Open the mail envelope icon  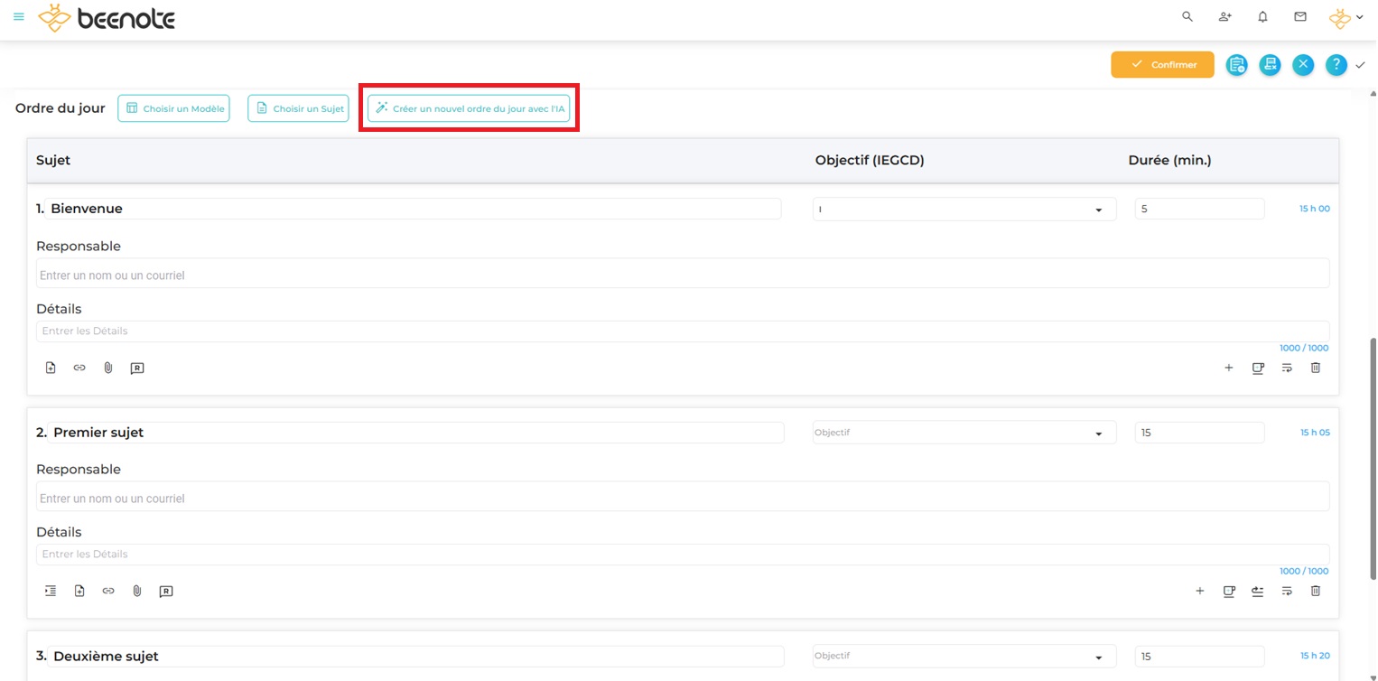(1300, 17)
